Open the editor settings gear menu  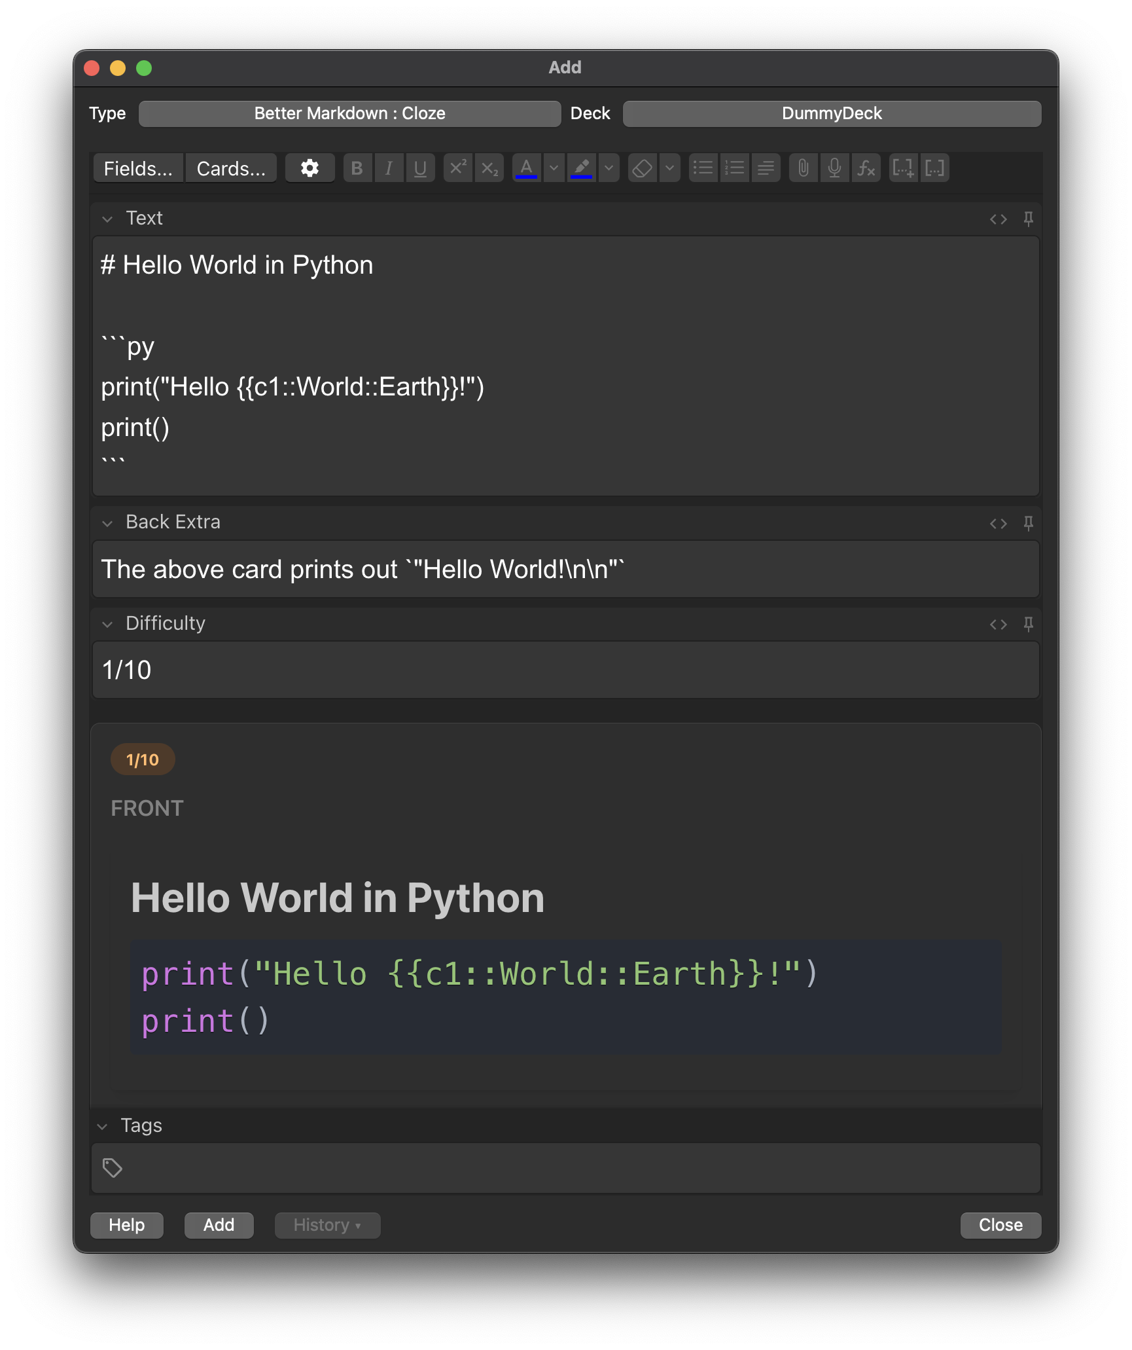310,168
